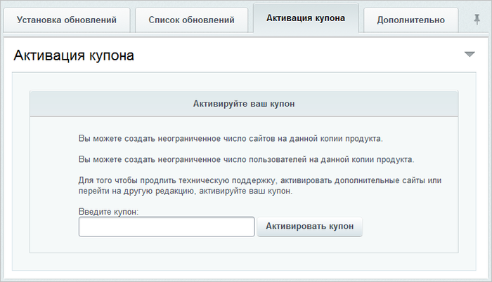Click the text about unlimited сайтов

pyautogui.click(x=231, y=138)
